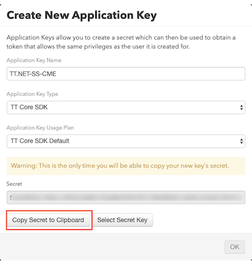Expand the Application Key Usage Plan dropdown

(126, 141)
